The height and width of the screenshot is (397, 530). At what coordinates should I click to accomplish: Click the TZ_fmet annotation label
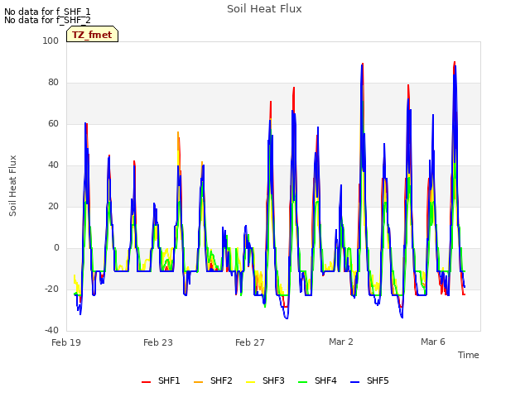pyautogui.click(x=92, y=35)
